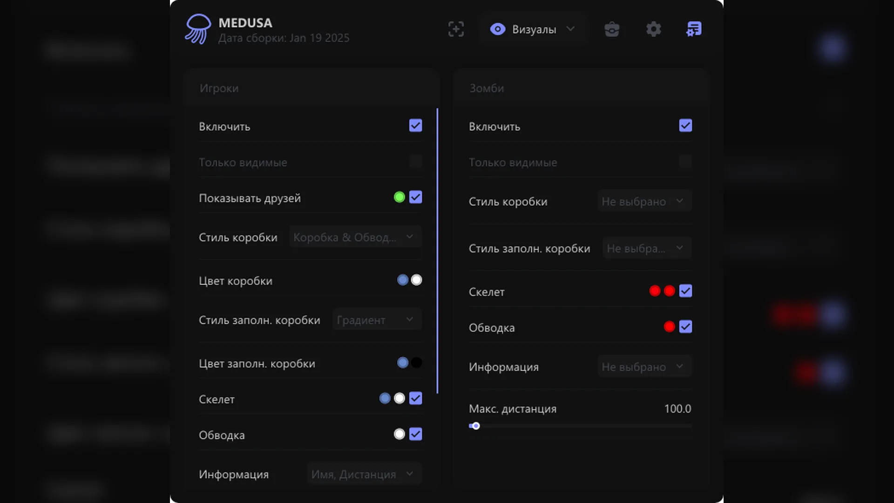Click the eye icon beside Визуалы
This screenshot has height=503, width=894.
[x=497, y=29]
